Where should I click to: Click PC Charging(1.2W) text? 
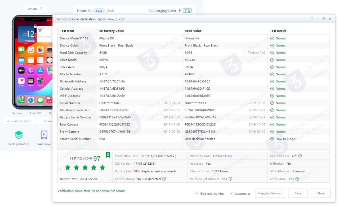(x=162, y=11)
